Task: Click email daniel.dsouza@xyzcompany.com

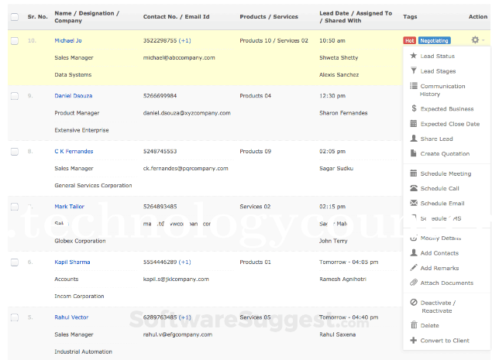Action: click(187, 113)
